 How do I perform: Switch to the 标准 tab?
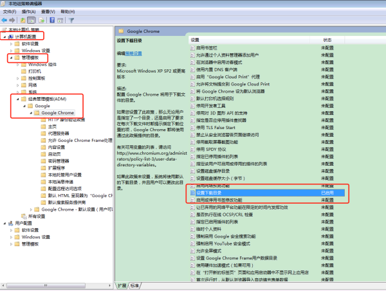(x=135, y=285)
